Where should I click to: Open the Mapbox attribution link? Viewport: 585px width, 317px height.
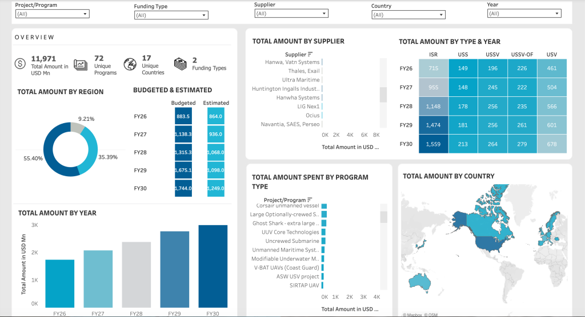coord(414,314)
